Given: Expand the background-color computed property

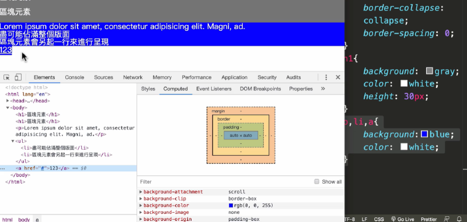Looking at the screenshot, I should (141, 205).
